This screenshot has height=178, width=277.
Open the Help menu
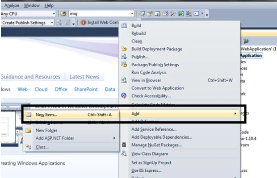(49, 5)
